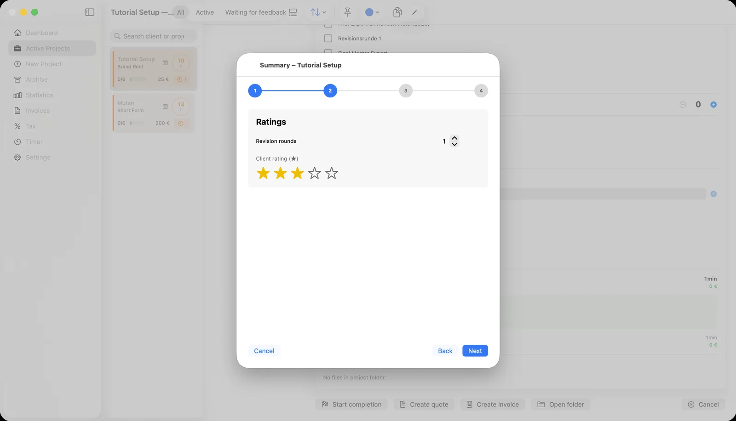Click step 2 indicator in the wizard
The width and height of the screenshot is (736, 421).
tap(330, 91)
